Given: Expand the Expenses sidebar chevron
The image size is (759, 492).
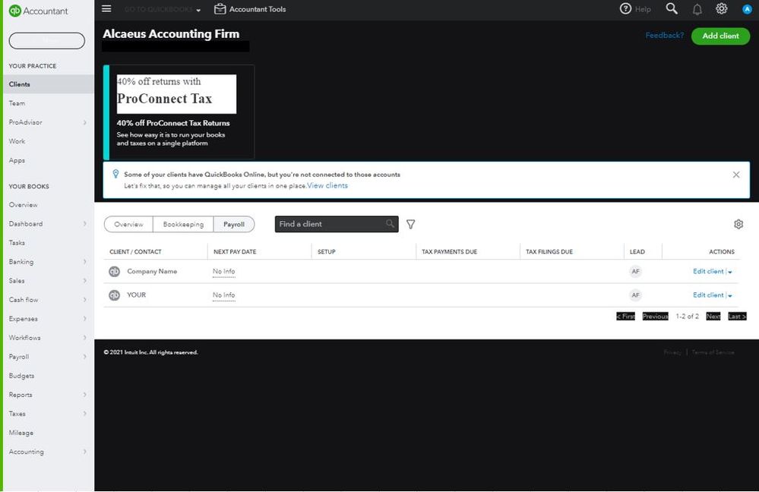Looking at the screenshot, I should click(84, 318).
